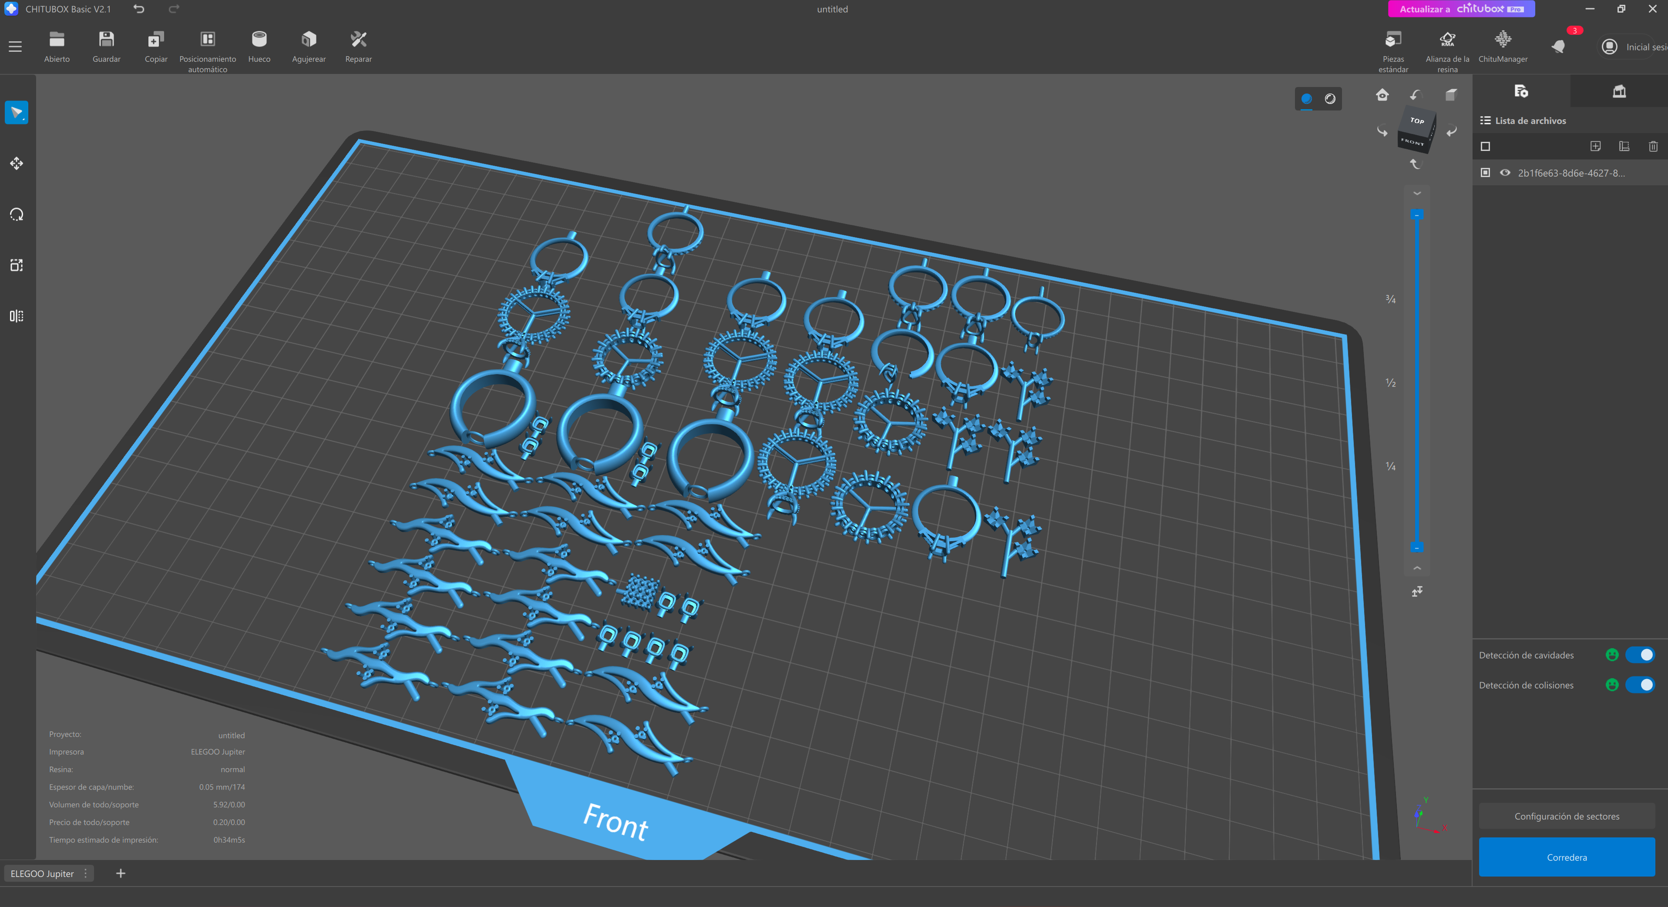Click the ½ mark on layer slider
The height and width of the screenshot is (907, 1668).
(x=1390, y=383)
